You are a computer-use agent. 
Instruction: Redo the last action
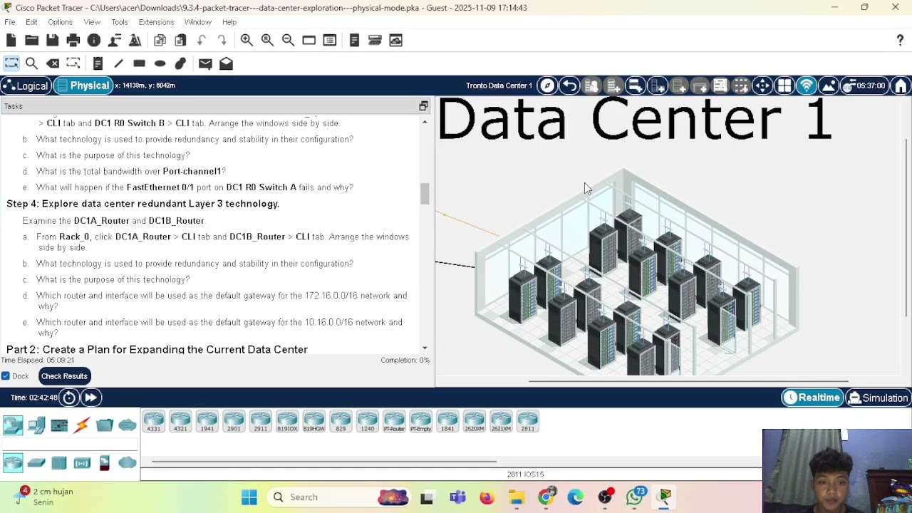click(x=222, y=41)
